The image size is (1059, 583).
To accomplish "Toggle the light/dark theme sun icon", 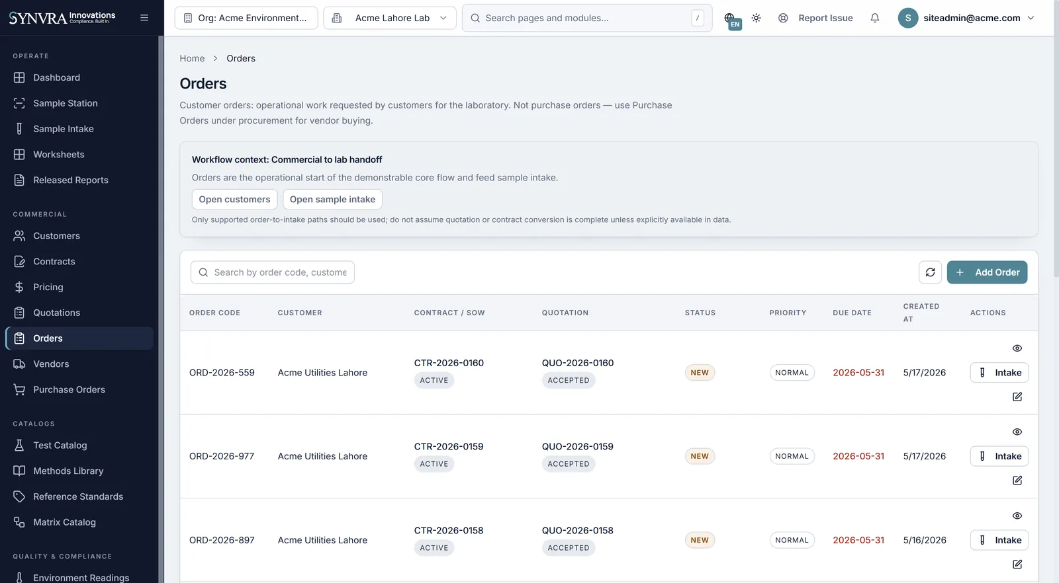I will (756, 18).
